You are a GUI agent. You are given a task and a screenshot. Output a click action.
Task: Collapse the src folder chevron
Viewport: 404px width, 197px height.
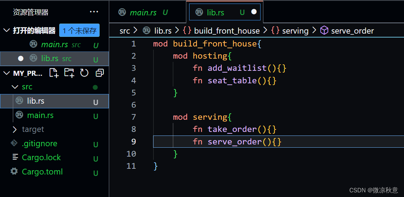tap(15, 87)
